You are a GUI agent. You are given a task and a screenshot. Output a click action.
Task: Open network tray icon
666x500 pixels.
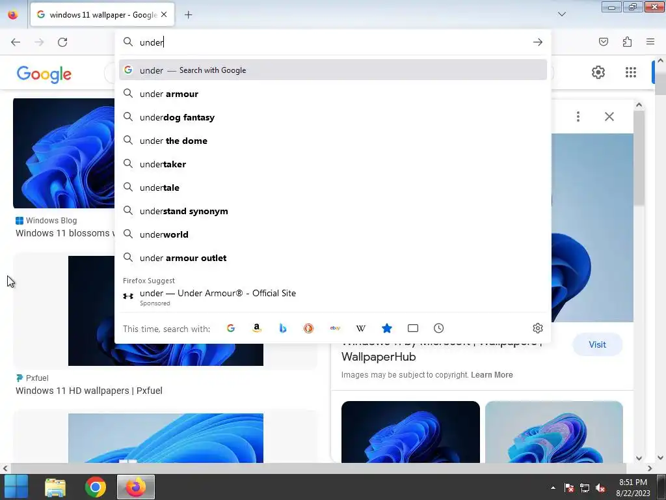(x=585, y=488)
